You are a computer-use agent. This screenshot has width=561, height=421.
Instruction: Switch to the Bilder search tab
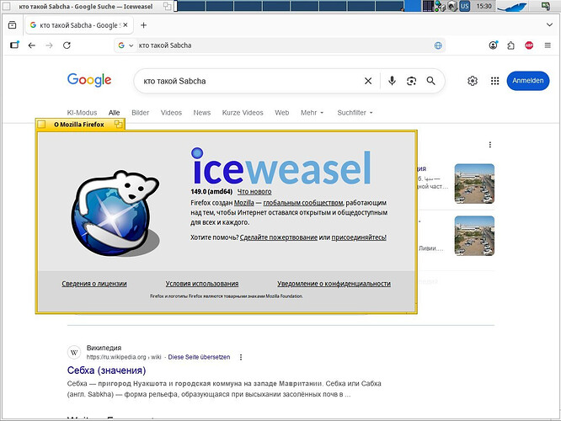tap(140, 112)
